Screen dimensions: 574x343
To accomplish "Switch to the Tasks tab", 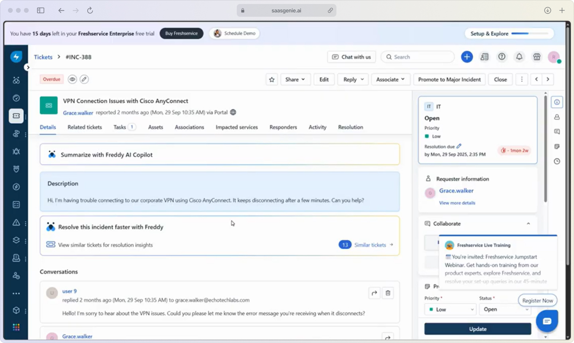I will click(x=124, y=127).
